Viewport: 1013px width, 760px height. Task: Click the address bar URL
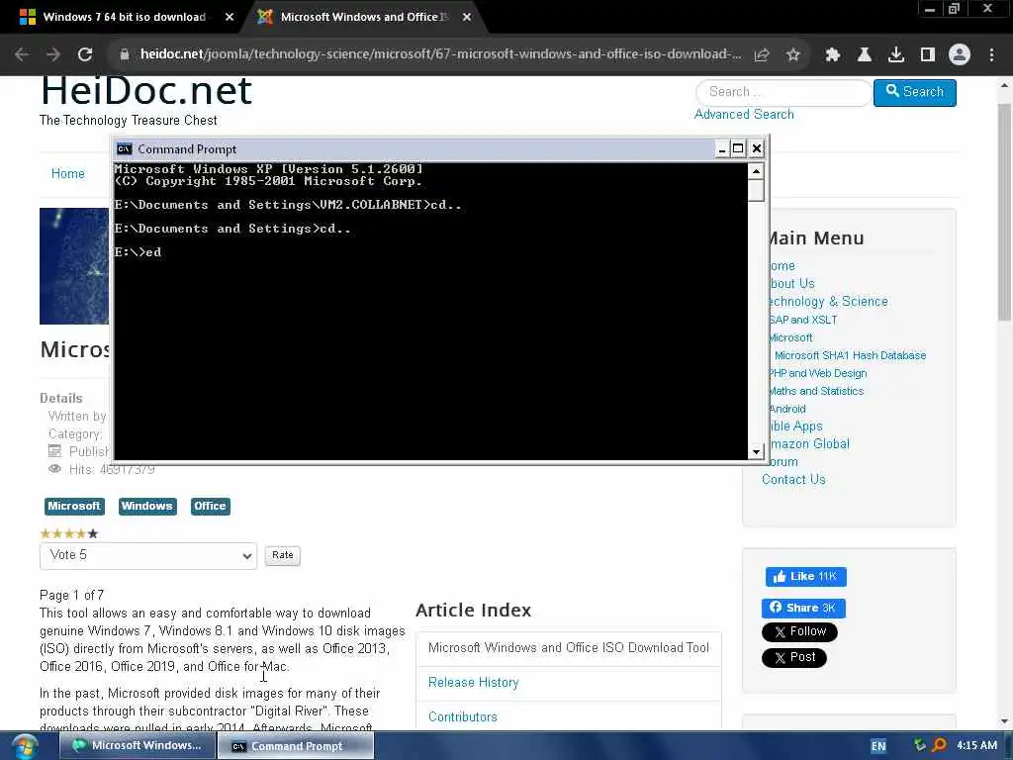tap(440, 54)
